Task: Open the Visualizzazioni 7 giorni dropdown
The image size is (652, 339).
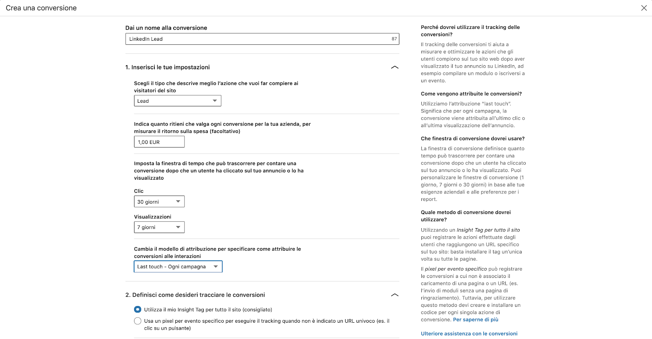Action: coord(159,227)
